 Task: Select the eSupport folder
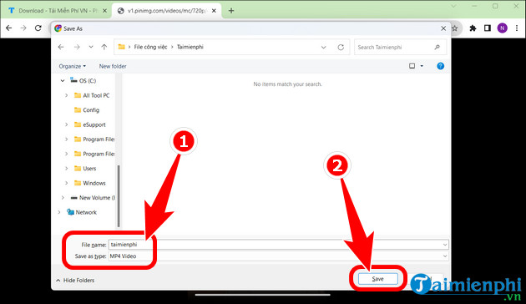(x=89, y=124)
